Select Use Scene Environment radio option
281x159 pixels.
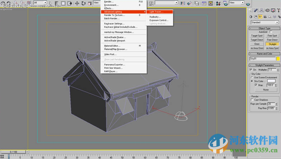pos(252,77)
